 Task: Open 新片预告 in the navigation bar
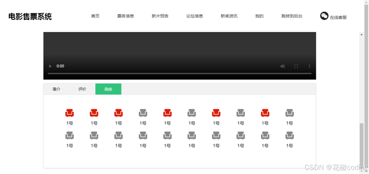tap(160, 16)
